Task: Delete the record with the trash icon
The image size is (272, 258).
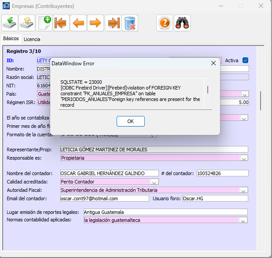Action: [130, 23]
